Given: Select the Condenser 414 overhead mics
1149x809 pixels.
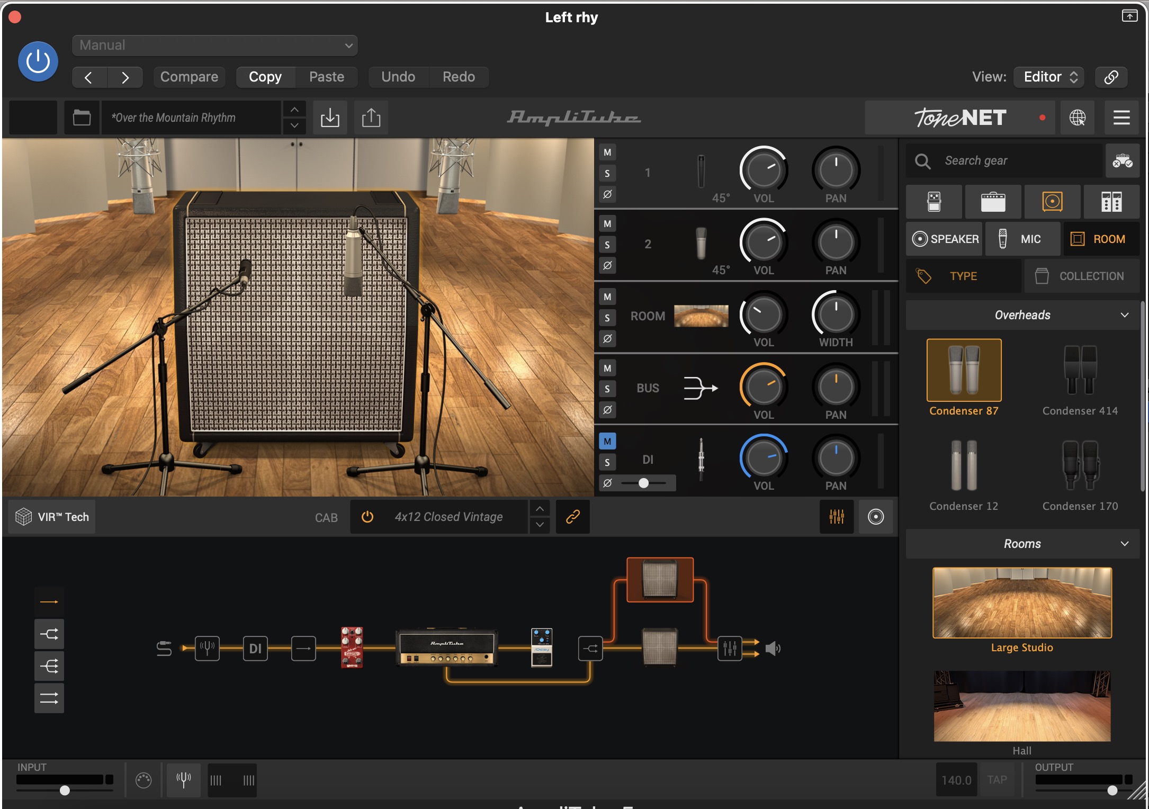Looking at the screenshot, I should 1080,377.
